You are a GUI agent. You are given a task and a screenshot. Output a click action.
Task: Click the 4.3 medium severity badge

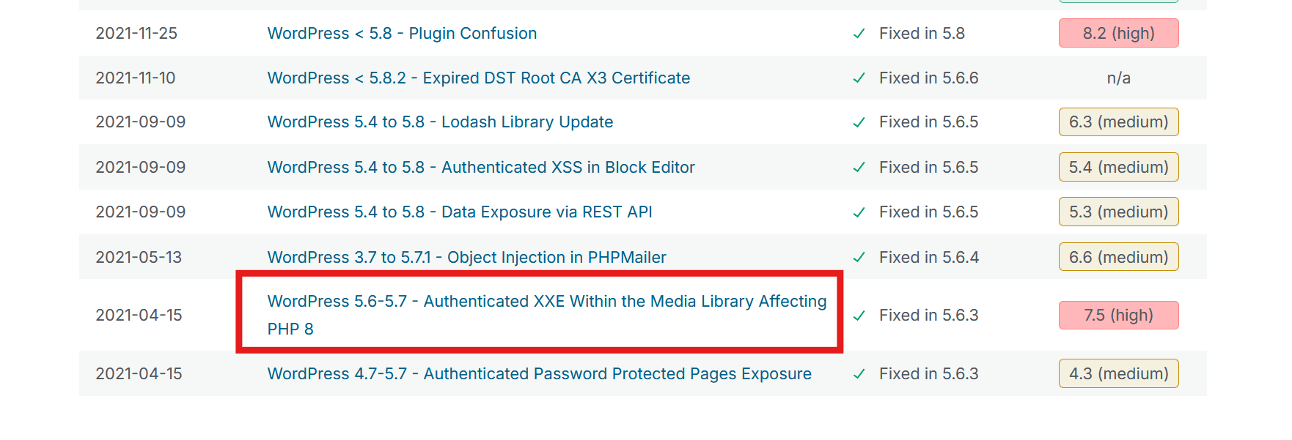[x=1118, y=373]
